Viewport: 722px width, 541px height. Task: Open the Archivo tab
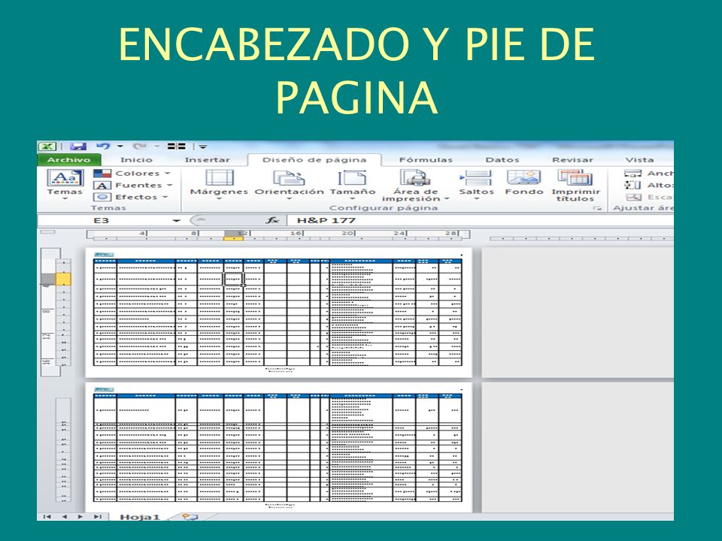(68, 159)
